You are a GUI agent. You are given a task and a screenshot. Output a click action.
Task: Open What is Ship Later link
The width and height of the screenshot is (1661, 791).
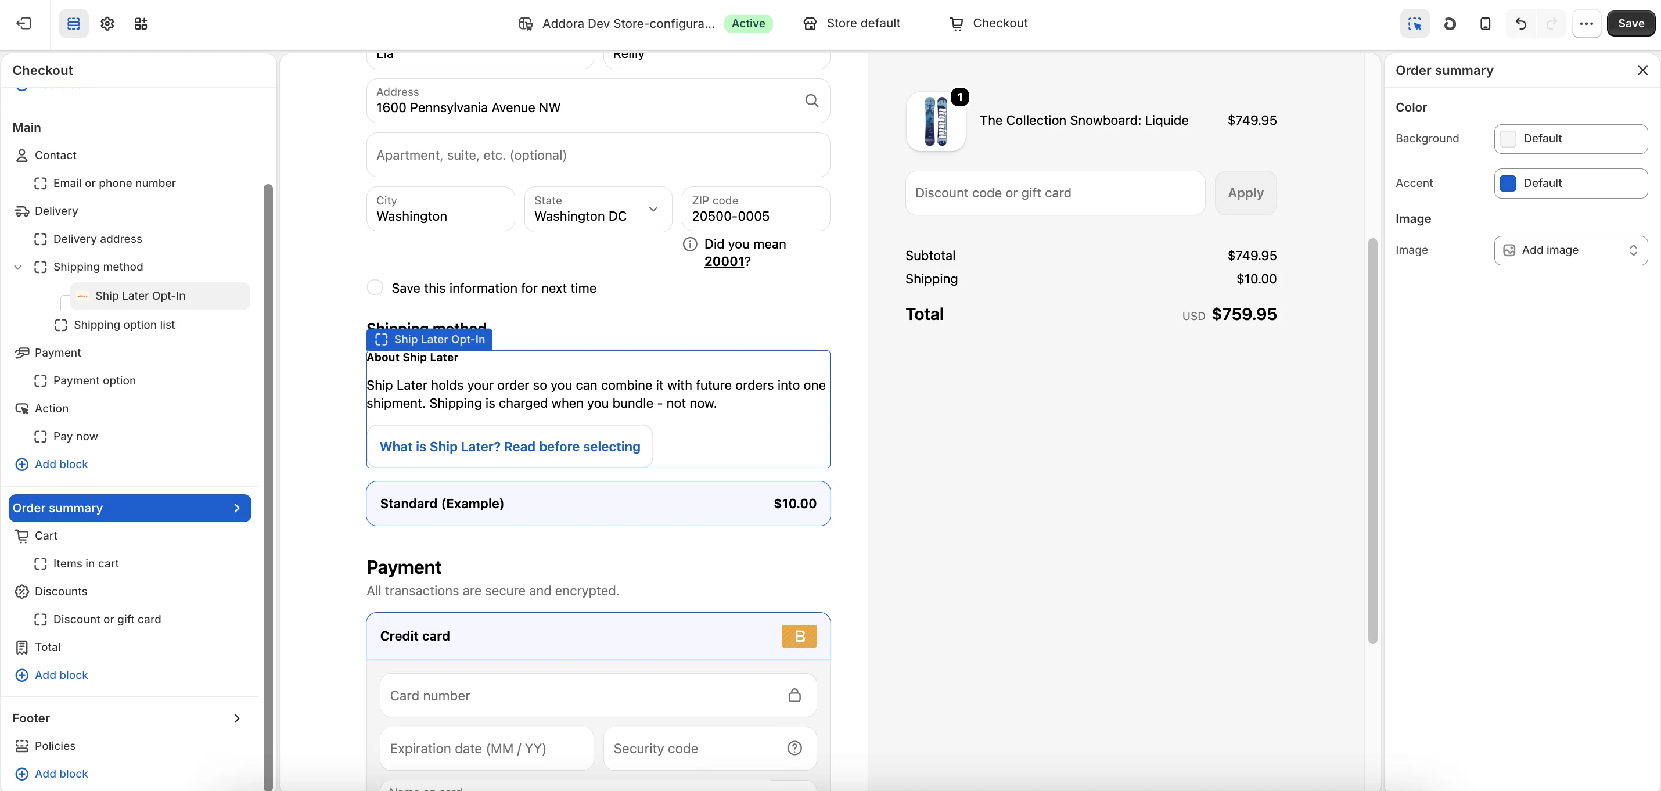(509, 446)
